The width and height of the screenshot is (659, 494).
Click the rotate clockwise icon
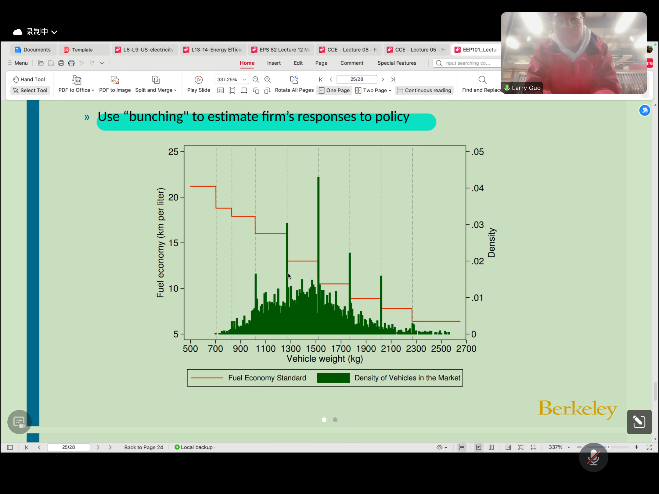click(x=268, y=90)
